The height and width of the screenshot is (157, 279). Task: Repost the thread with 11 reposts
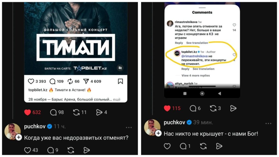coord(76,112)
